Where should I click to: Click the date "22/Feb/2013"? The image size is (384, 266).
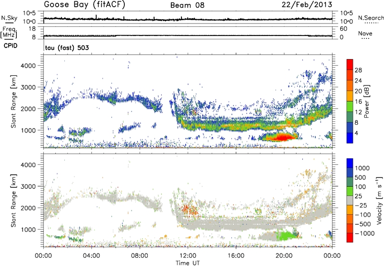pyautogui.click(x=307, y=5)
